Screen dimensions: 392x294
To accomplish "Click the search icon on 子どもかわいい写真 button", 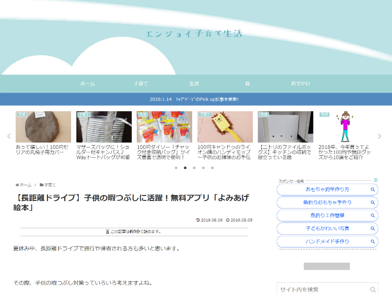I will 372,228.
